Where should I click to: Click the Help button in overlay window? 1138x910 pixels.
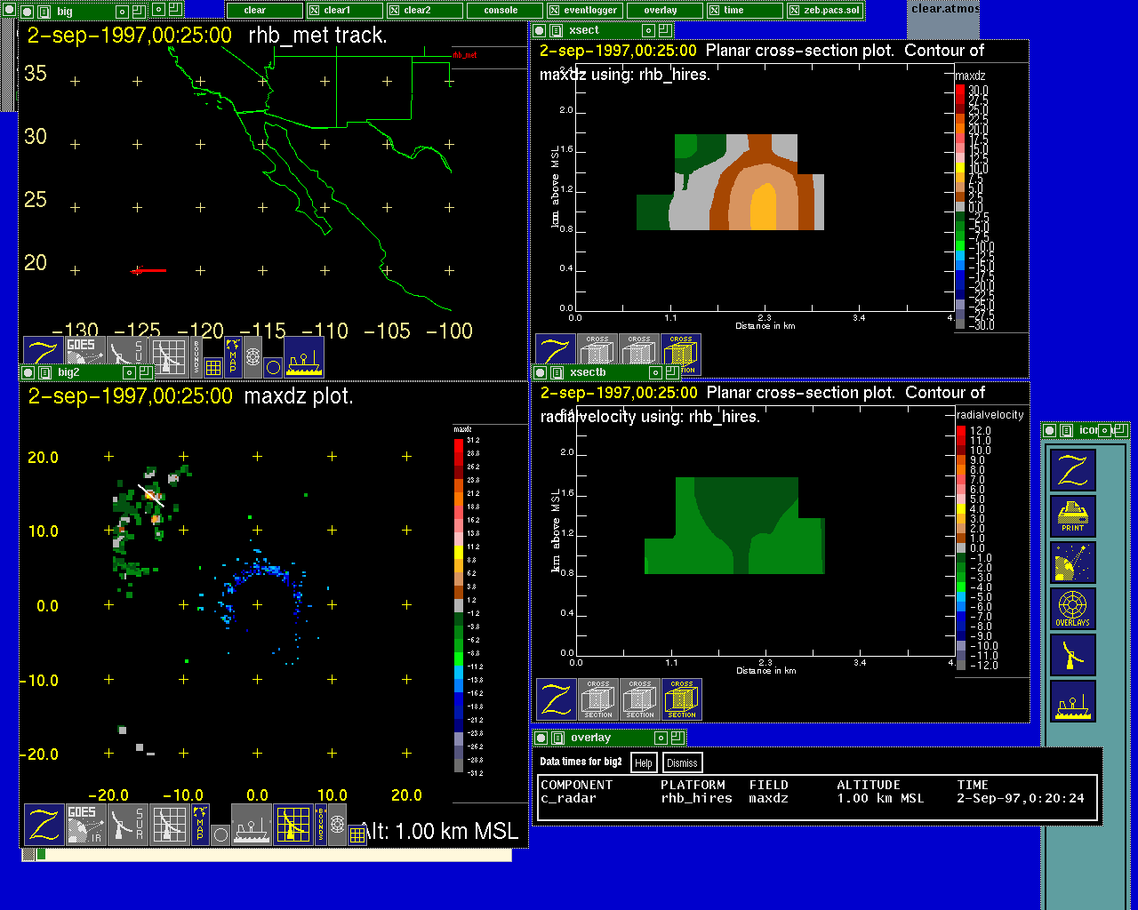[x=643, y=762]
